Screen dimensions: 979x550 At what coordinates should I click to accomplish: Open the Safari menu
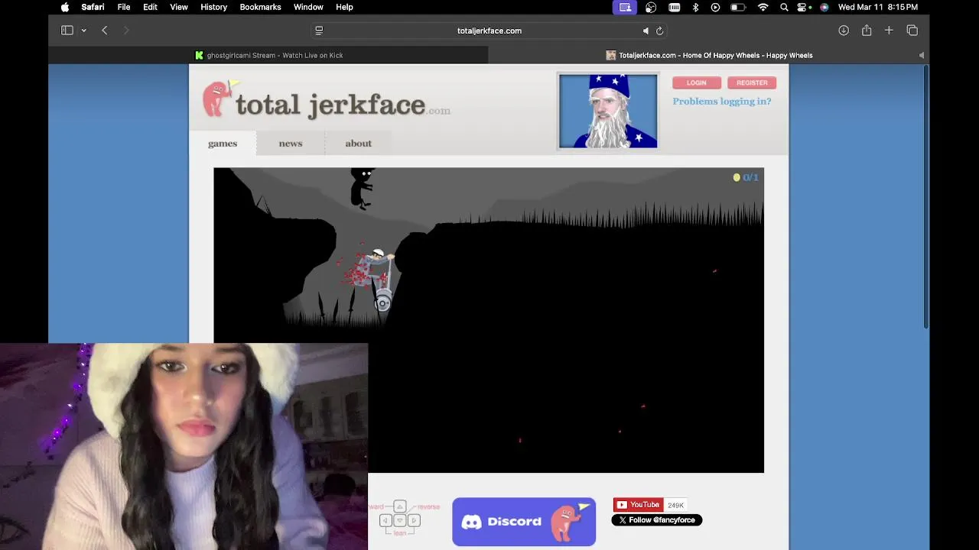click(x=93, y=7)
